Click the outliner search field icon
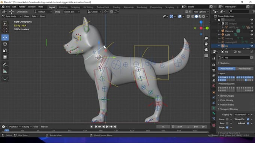 231,12
